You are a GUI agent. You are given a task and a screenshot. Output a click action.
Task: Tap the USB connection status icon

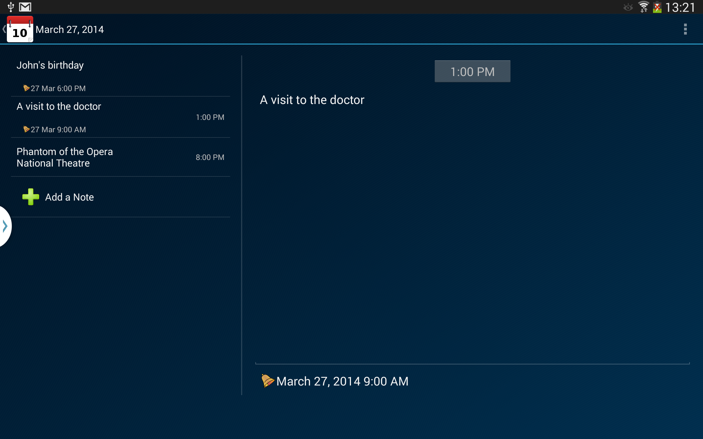(11, 7)
